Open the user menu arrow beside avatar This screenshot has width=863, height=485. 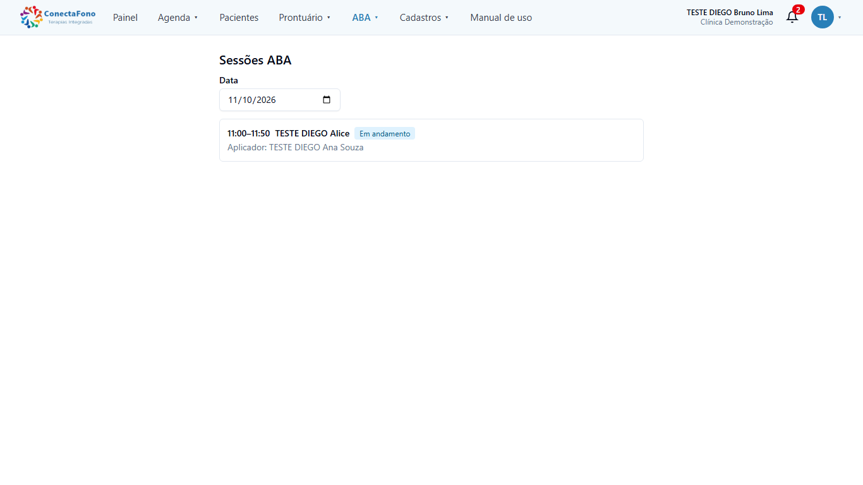pyautogui.click(x=840, y=18)
